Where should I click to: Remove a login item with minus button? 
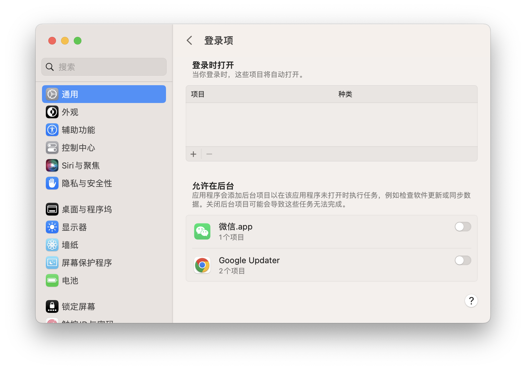(209, 154)
